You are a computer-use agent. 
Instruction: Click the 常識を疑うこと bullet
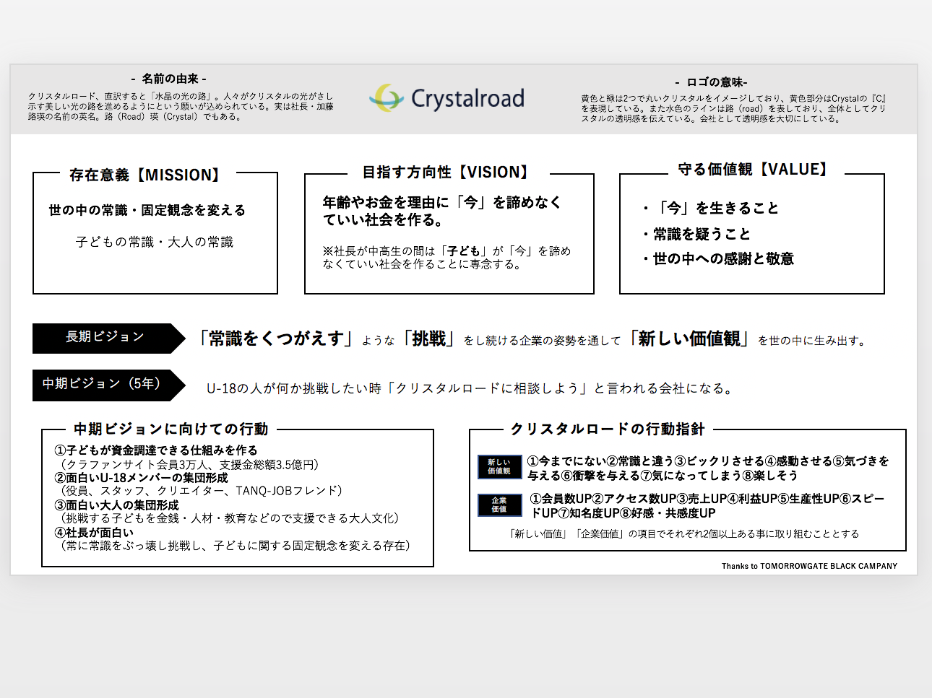pos(696,234)
